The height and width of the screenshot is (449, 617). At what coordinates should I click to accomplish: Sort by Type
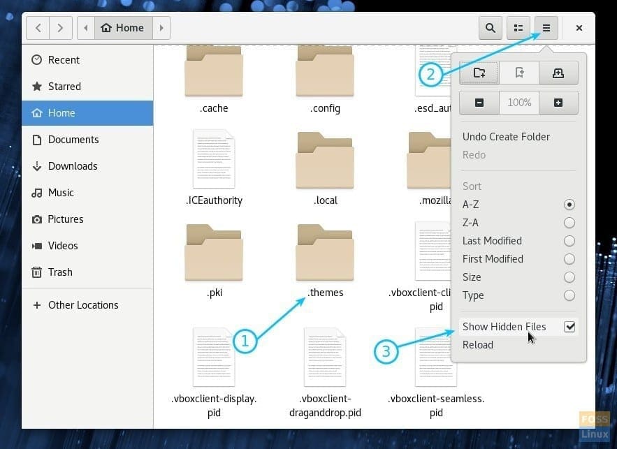click(x=518, y=295)
